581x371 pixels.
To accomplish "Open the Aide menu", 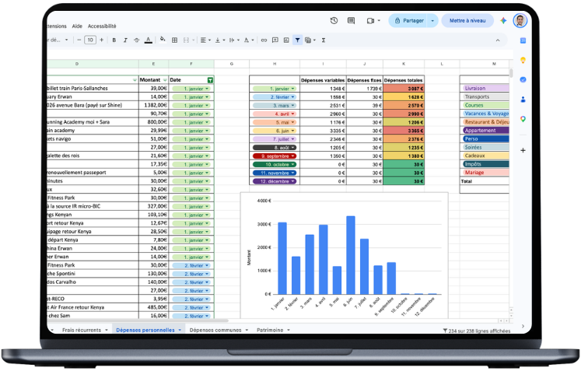I will 77,26.
